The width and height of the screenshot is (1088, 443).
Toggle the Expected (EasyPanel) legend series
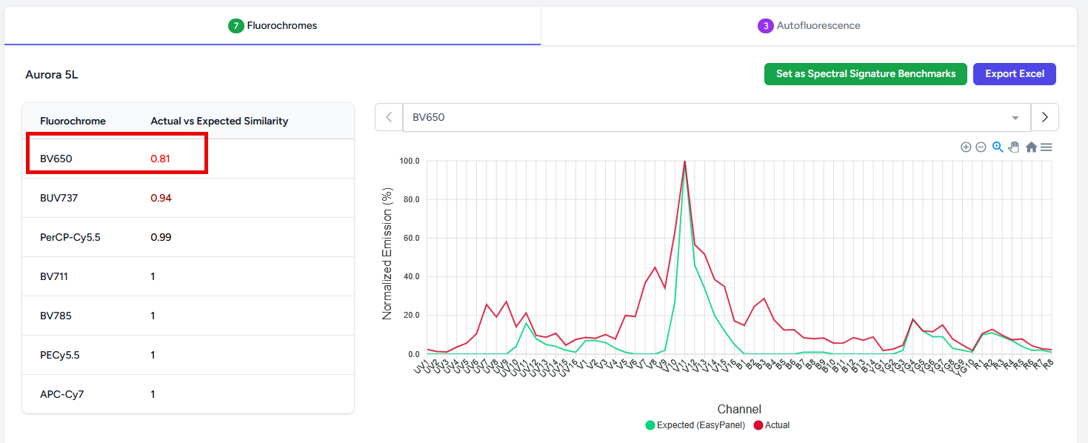[695, 425]
